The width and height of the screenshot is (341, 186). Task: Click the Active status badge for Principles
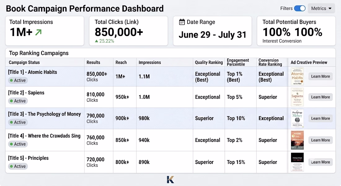(x=18, y=166)
